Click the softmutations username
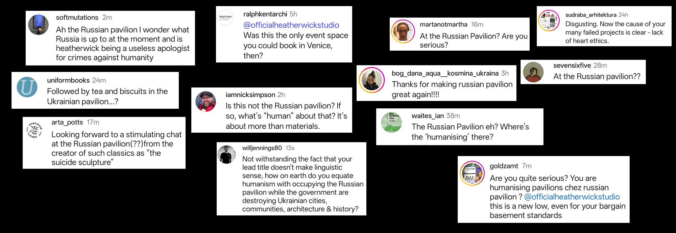 click(x=77, y=18)
